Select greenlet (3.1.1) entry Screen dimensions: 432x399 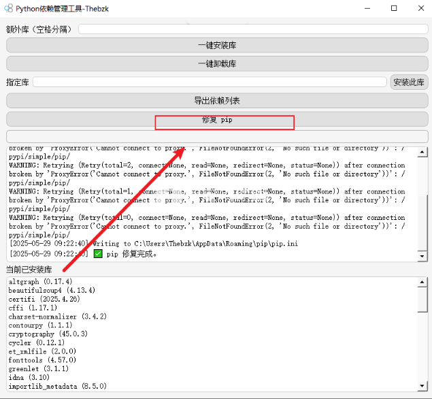(x=38, y=368)
